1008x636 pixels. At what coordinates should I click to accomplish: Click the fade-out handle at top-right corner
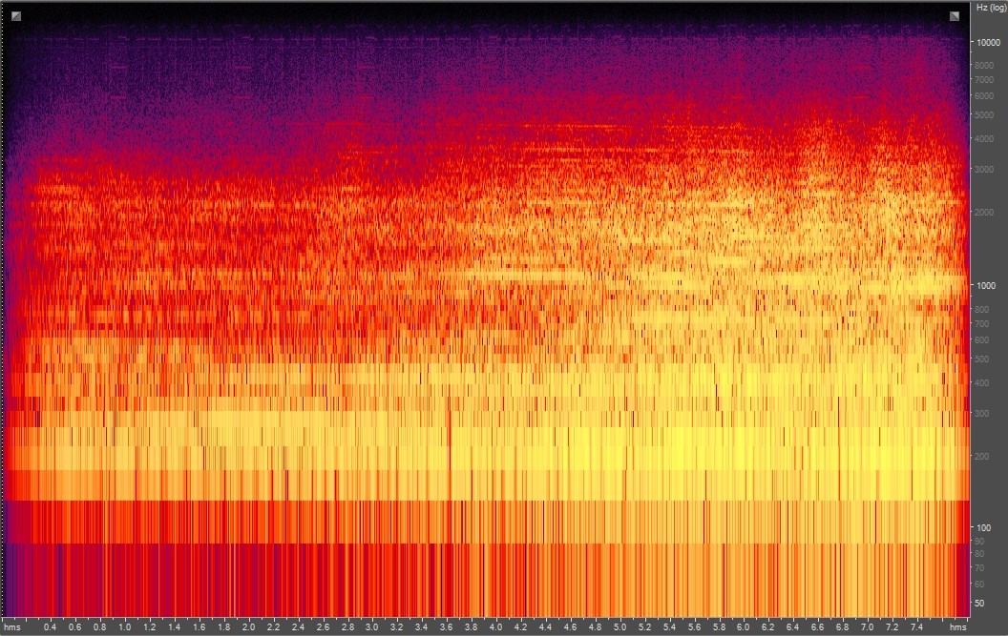(954, 15)
